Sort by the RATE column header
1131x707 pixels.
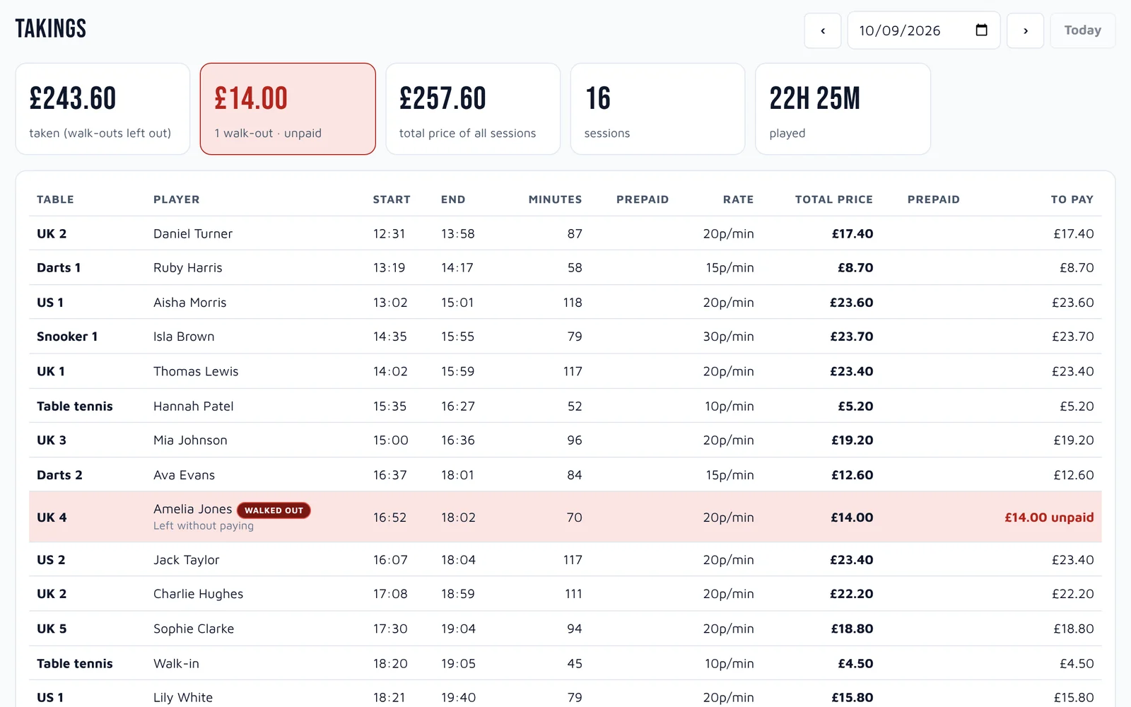738,199
